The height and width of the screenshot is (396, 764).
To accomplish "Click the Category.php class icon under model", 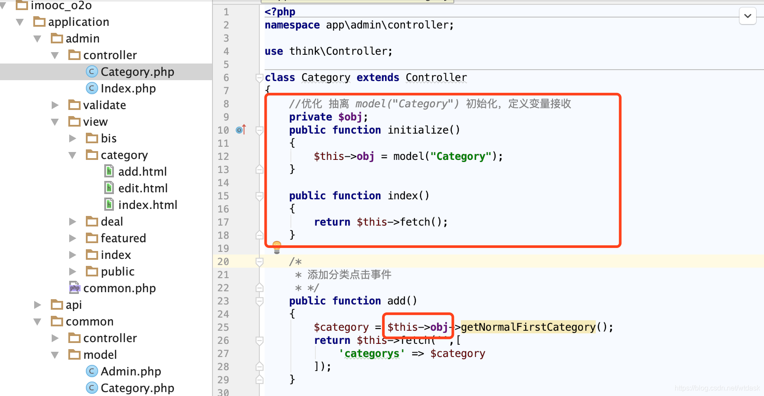I will 92,388.
